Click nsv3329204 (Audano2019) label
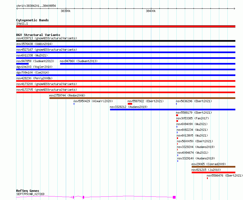 (x=196, y=147)
